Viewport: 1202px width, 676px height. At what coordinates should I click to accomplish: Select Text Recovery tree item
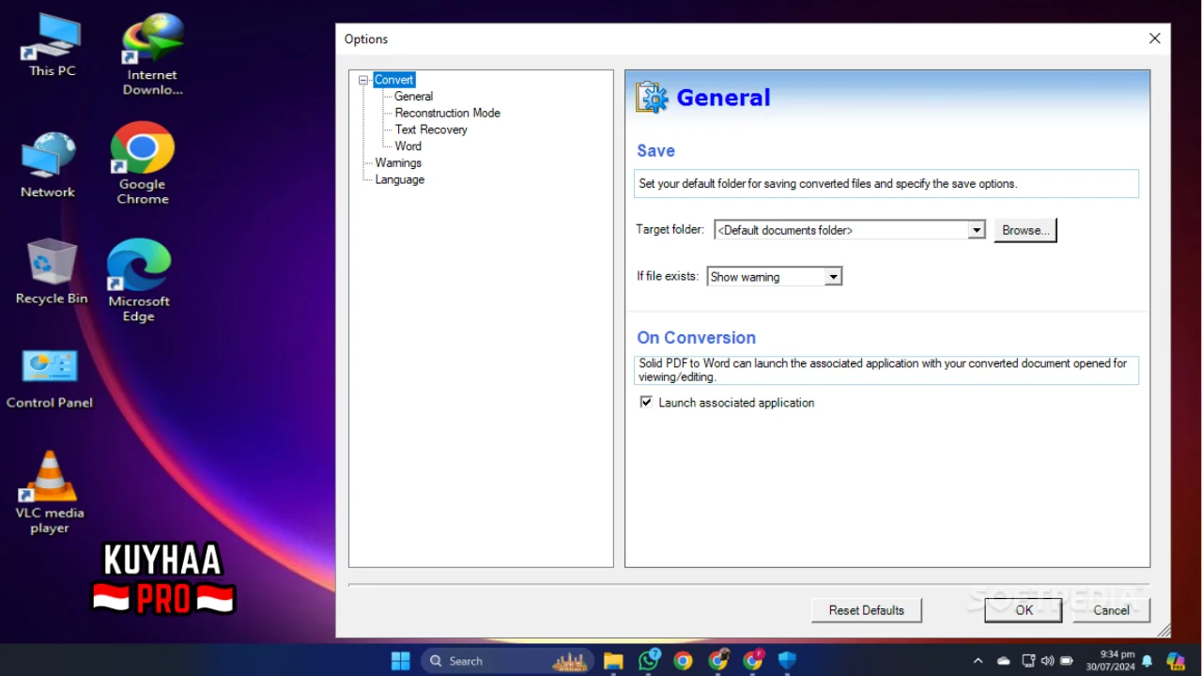431,130
